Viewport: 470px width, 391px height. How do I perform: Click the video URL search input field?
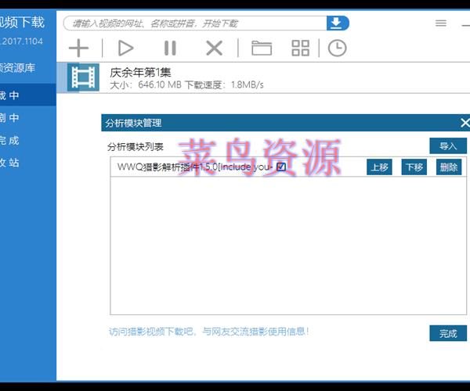(196, 23)
